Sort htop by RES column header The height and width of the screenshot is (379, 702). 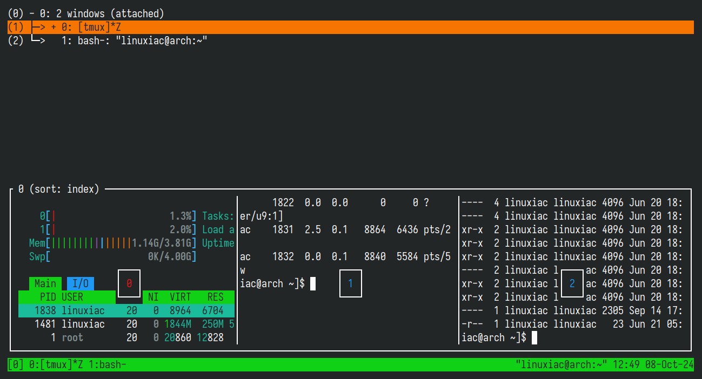point(216,297)
